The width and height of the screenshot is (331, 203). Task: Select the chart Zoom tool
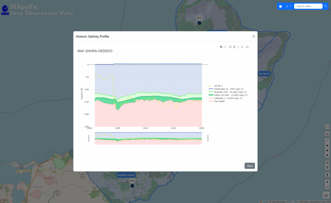point(221,47)
